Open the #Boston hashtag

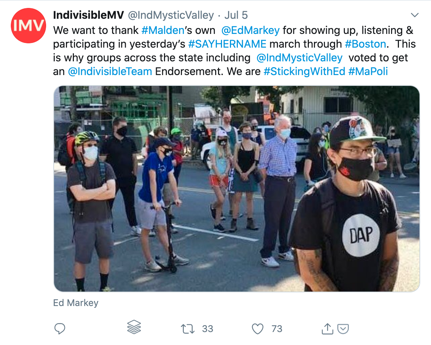pos(365,44)
